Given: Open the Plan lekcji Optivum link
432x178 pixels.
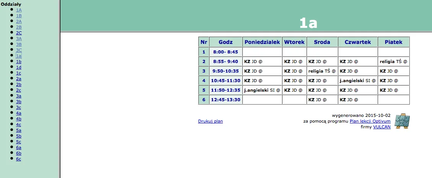Looking at the screenshot, I should (x=370, y=121).
